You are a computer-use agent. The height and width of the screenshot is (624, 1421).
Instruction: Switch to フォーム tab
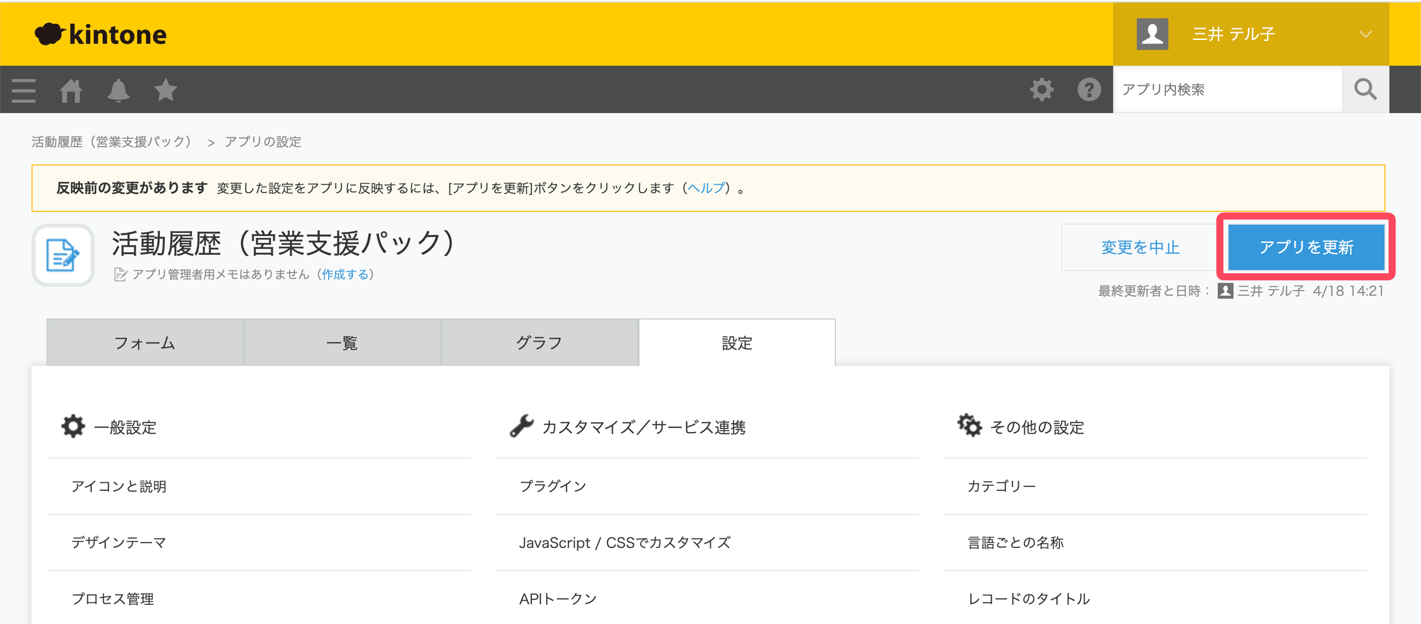coord(144,342)
